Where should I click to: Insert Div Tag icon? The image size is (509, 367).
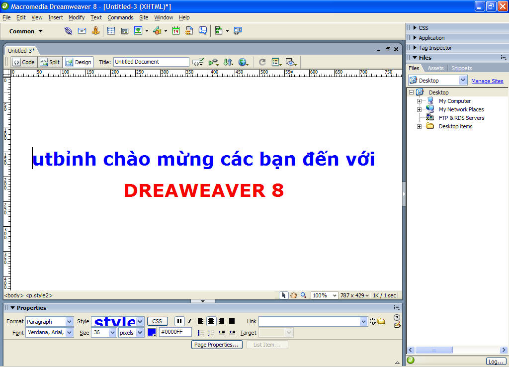click(x=125, y=31)
